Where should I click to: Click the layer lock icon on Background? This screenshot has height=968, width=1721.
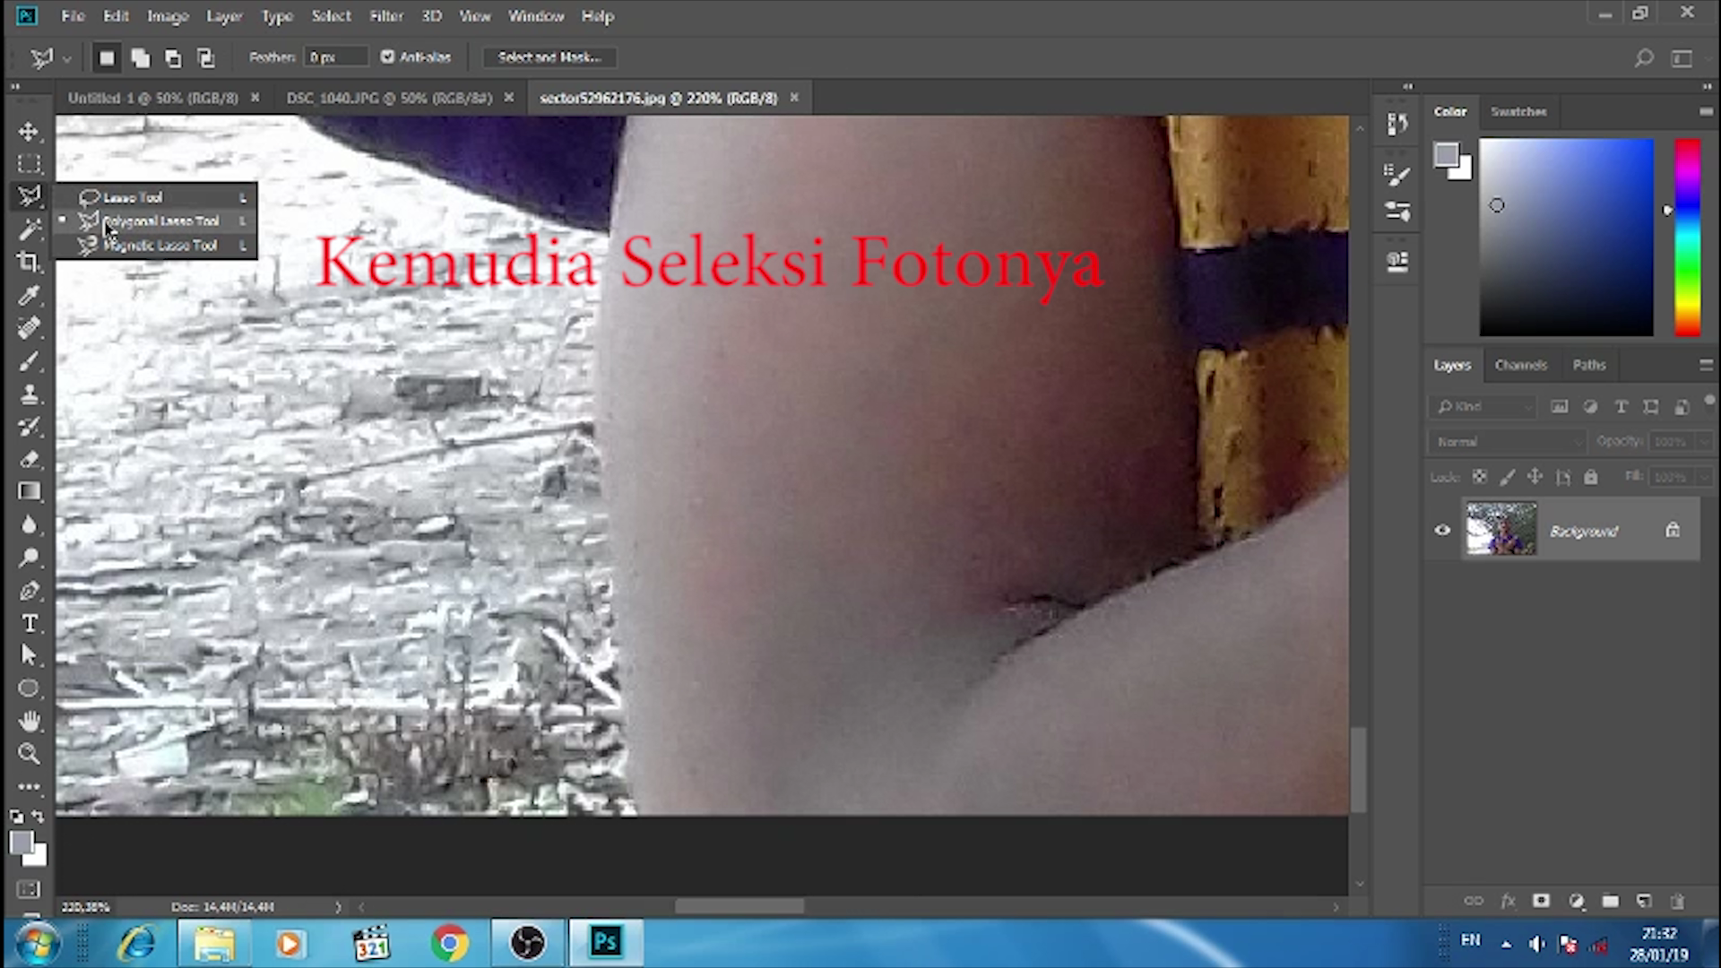click(1673, 530)
